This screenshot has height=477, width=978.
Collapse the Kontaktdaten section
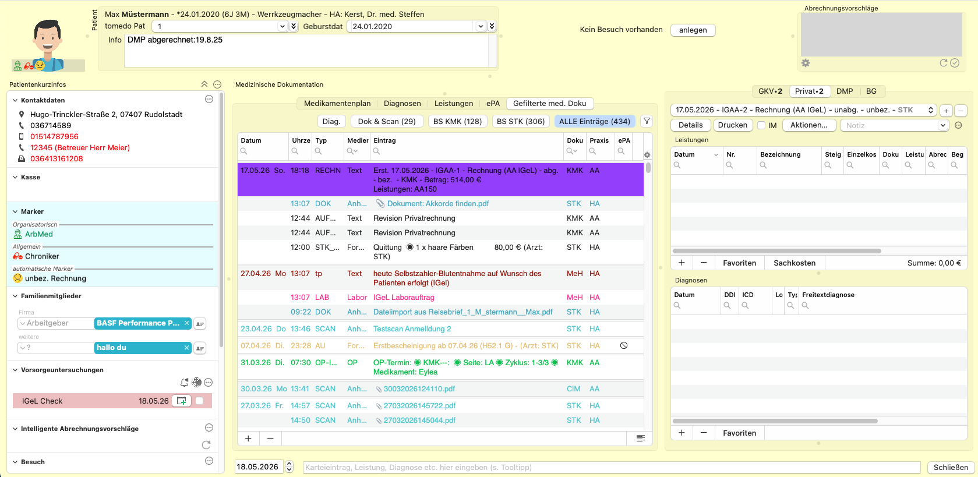[15, 100]
